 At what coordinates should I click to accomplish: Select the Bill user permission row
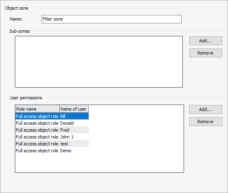(52, 116)
